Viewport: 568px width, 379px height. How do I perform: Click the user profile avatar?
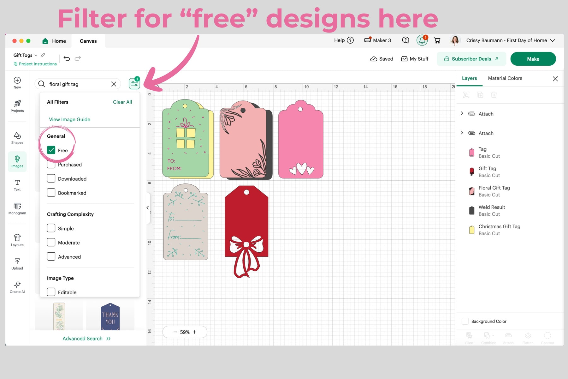[x=455, y=40]
